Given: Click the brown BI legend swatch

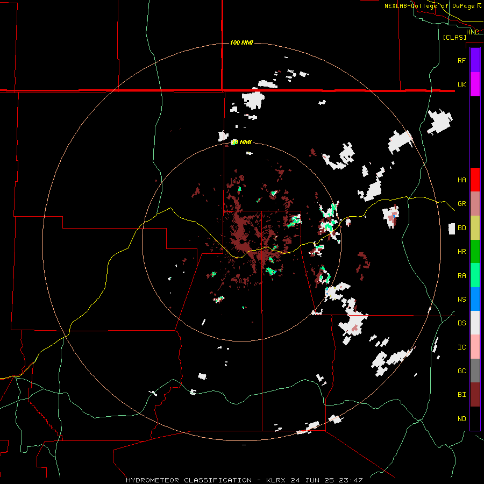Looking at the screenshot, I should [475, 395].
